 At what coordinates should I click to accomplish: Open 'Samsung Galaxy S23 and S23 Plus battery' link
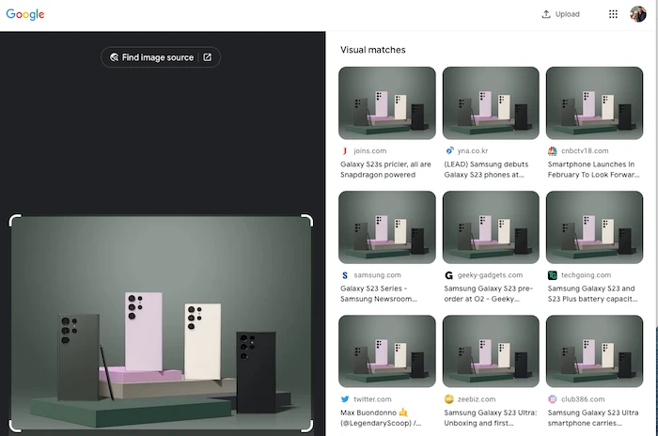592,294
